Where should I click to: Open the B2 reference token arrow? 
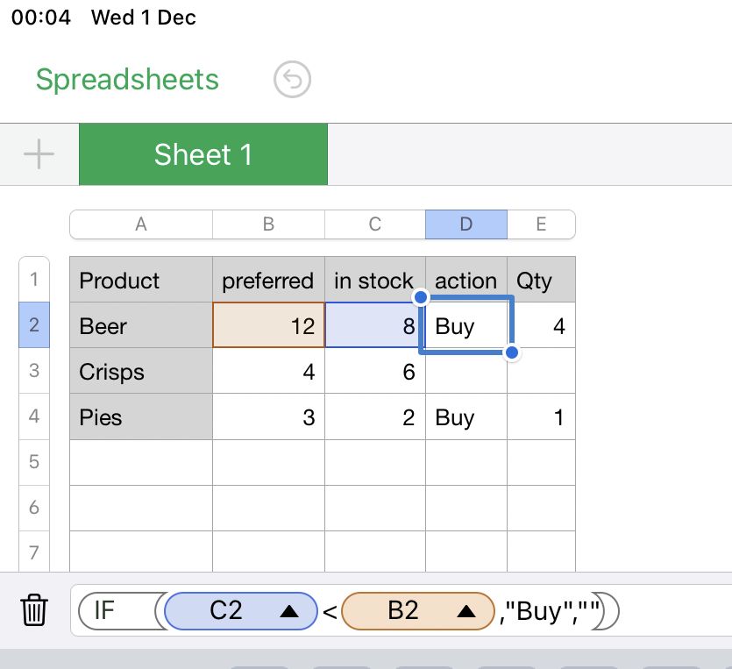pyautogui.click(x=465, y=611)
